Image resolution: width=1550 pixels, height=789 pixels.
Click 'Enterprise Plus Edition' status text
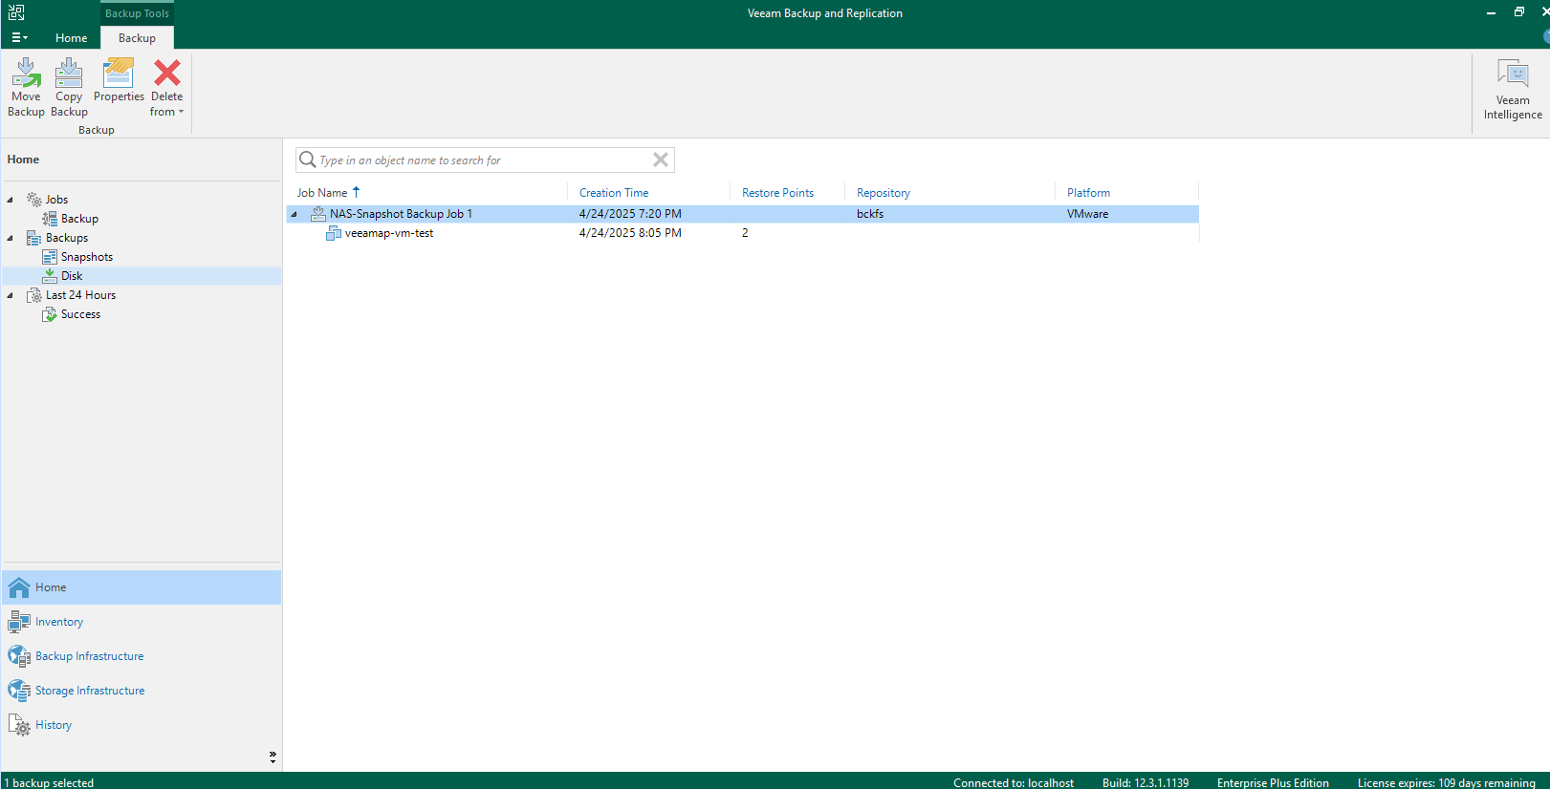click(1273, 782)
